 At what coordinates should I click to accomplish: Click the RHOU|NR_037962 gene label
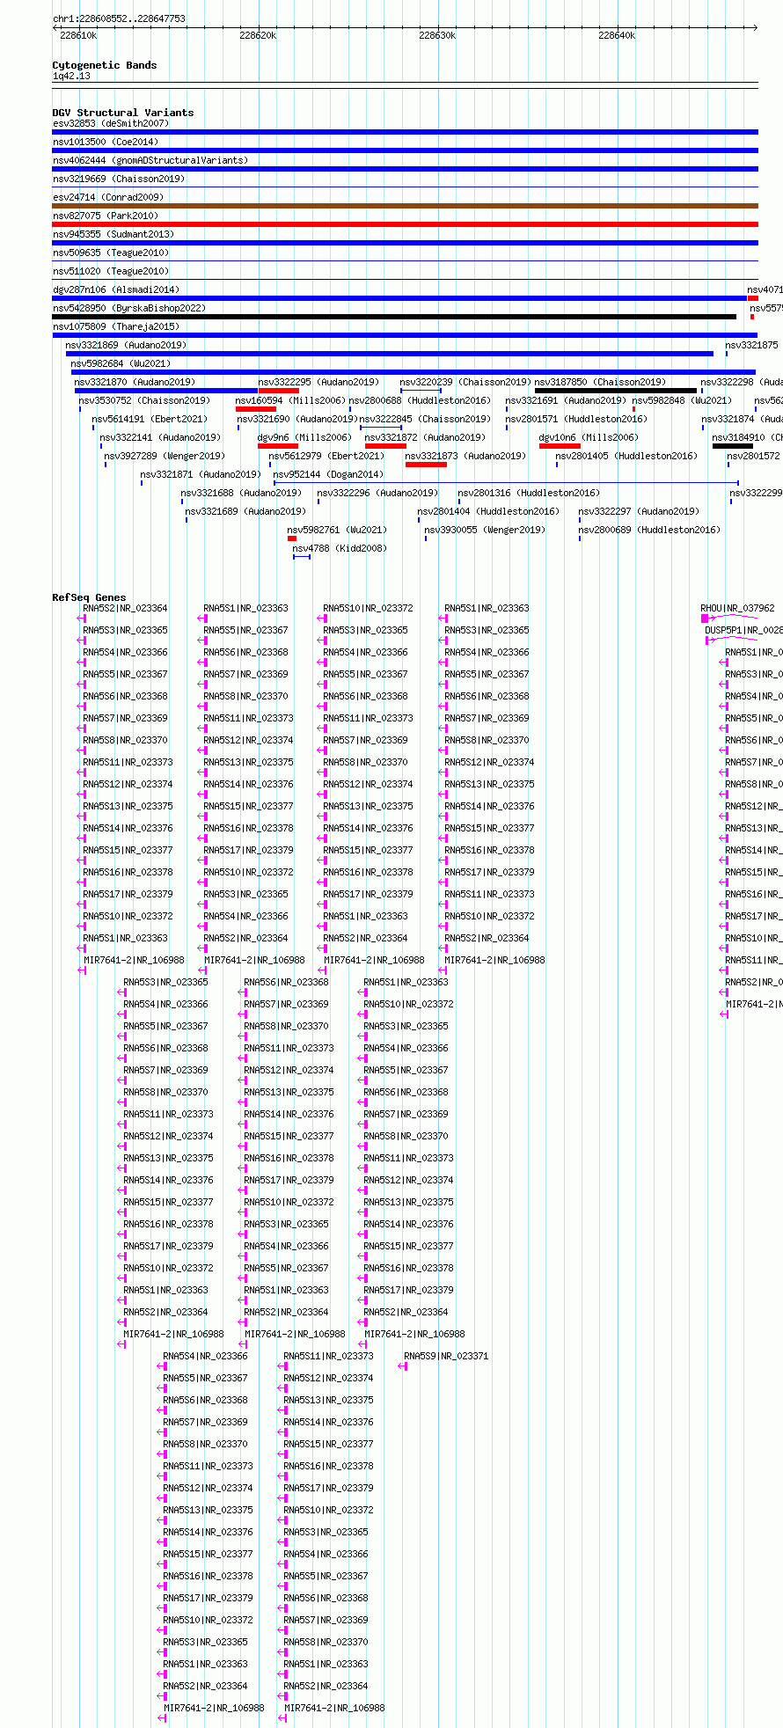point(738,608)
